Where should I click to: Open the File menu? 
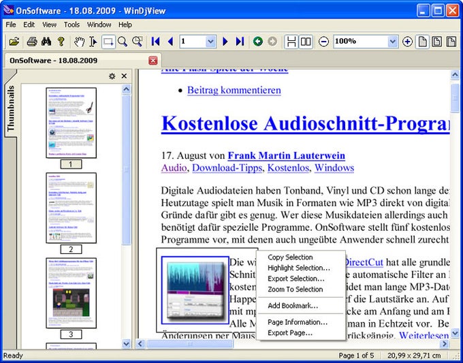[x=11, y=25]
